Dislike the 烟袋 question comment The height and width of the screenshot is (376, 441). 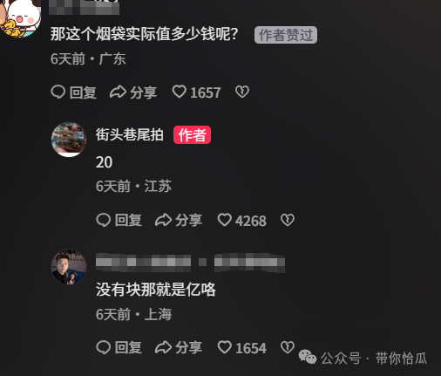pyautogui.click(x=242, y=92)
